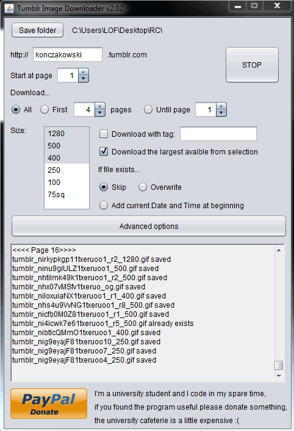Image resolution: width=294 pixels, height=431 pixels.
Task: Open the Save folder chooser
Action: (37, 31)
